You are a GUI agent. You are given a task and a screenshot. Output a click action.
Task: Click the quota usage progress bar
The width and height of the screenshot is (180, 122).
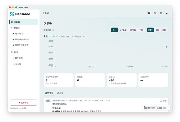[156, 106]
